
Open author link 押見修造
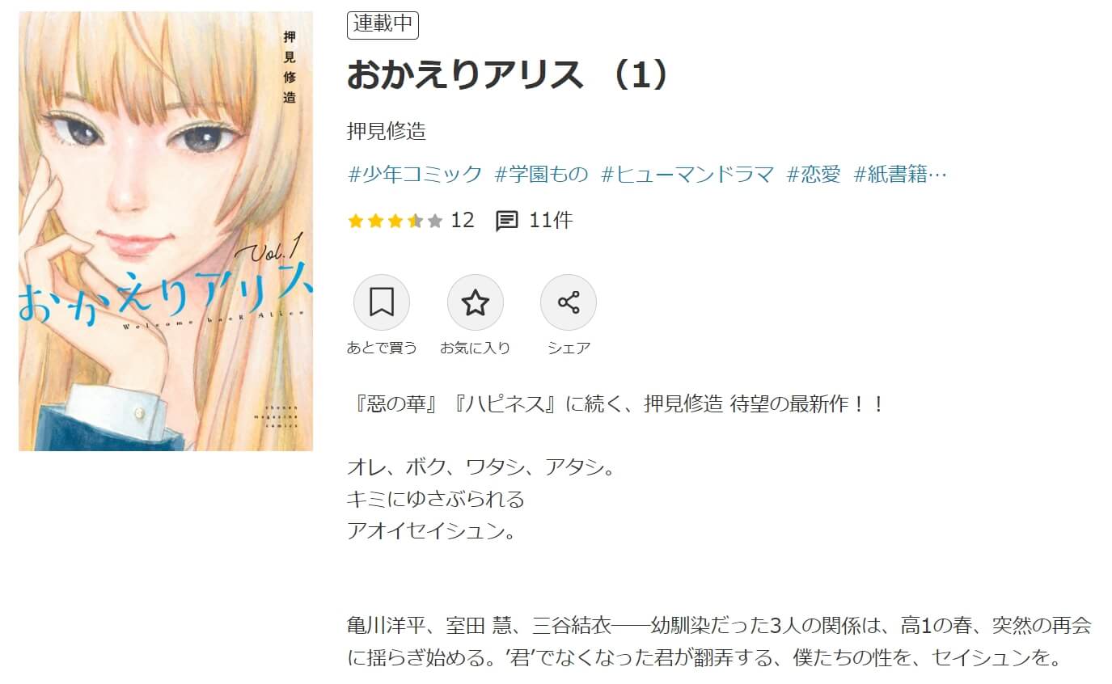pos(387,131)
